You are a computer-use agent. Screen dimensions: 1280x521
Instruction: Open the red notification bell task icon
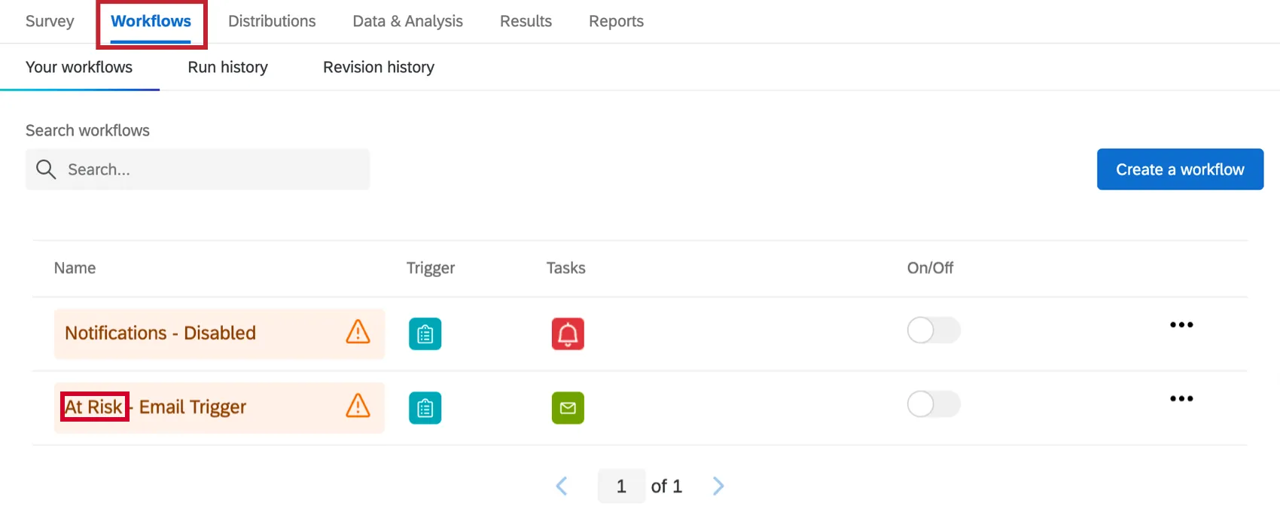(x=568, y=334)
